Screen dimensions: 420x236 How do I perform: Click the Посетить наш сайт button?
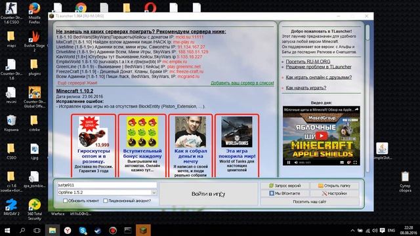310,201
